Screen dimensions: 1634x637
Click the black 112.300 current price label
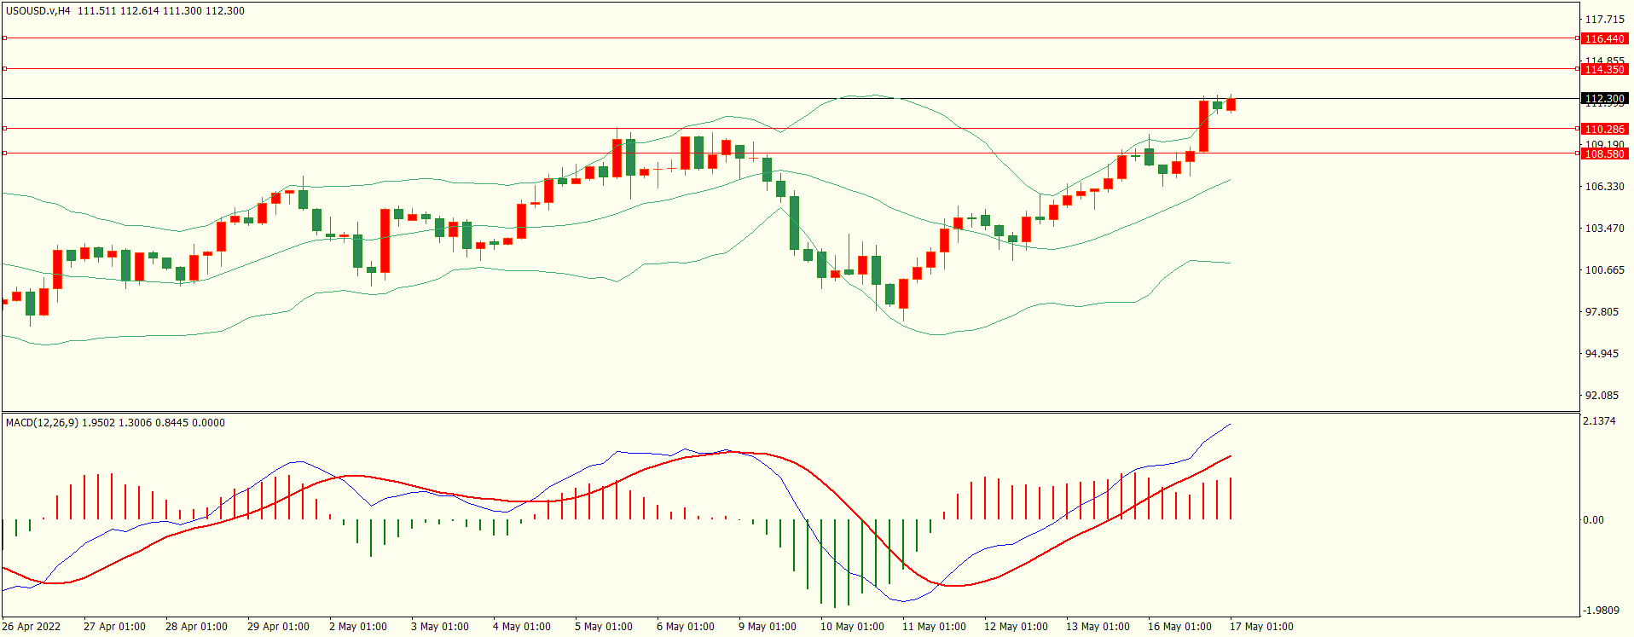(1604, 99)
